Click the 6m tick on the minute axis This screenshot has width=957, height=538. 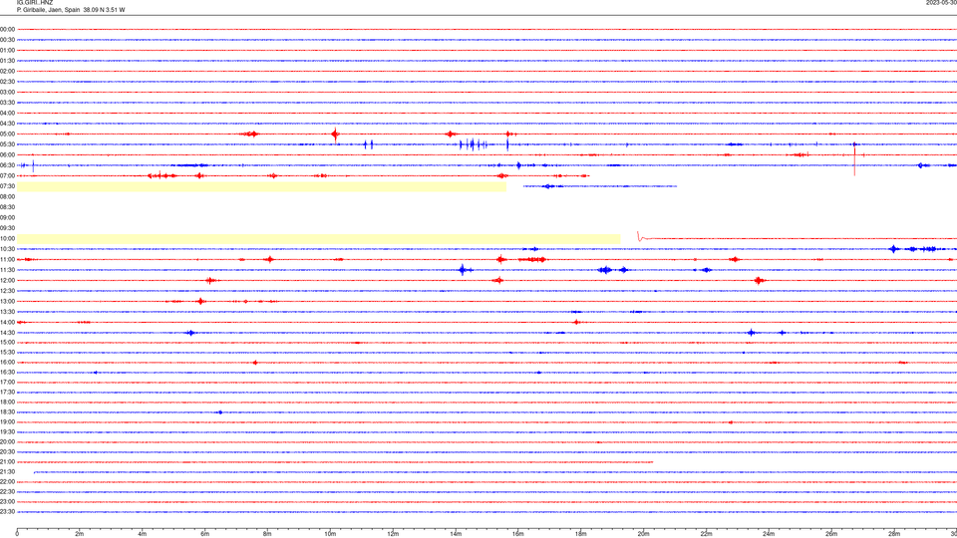coord(205,534)
